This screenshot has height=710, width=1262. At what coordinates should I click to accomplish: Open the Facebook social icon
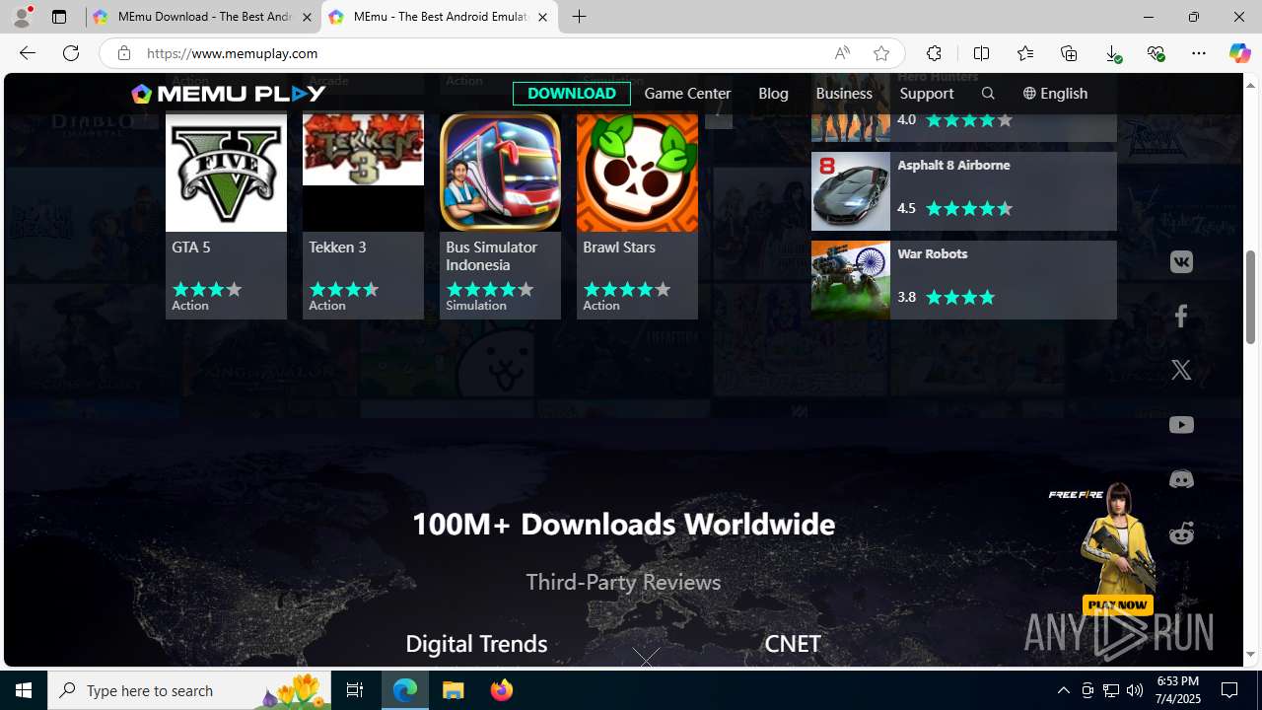pyautogui.click(x=1181, y=316)
